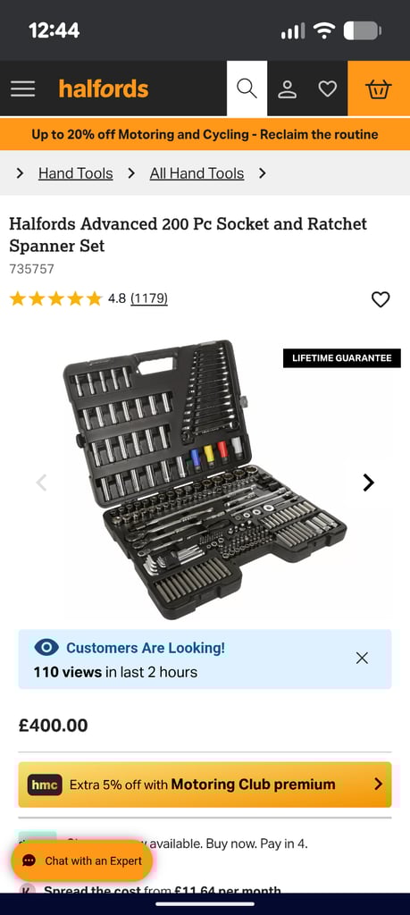Tap the search magnifier icon

point(247,88)
